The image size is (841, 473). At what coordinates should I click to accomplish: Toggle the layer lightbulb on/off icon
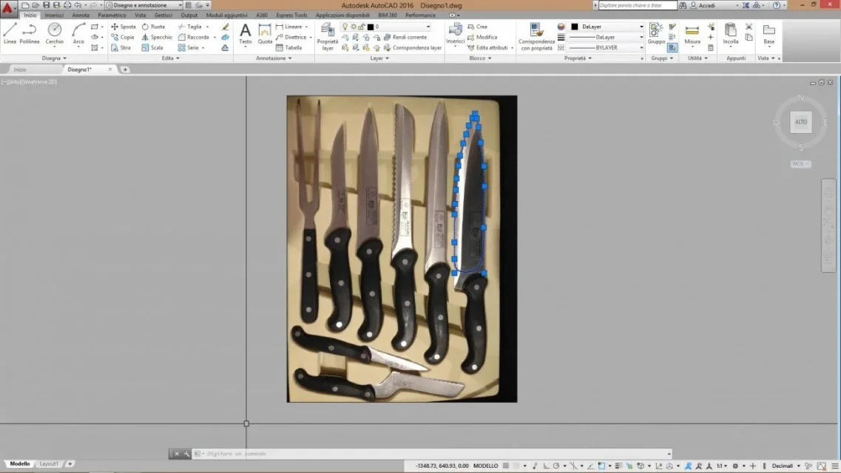345,27
